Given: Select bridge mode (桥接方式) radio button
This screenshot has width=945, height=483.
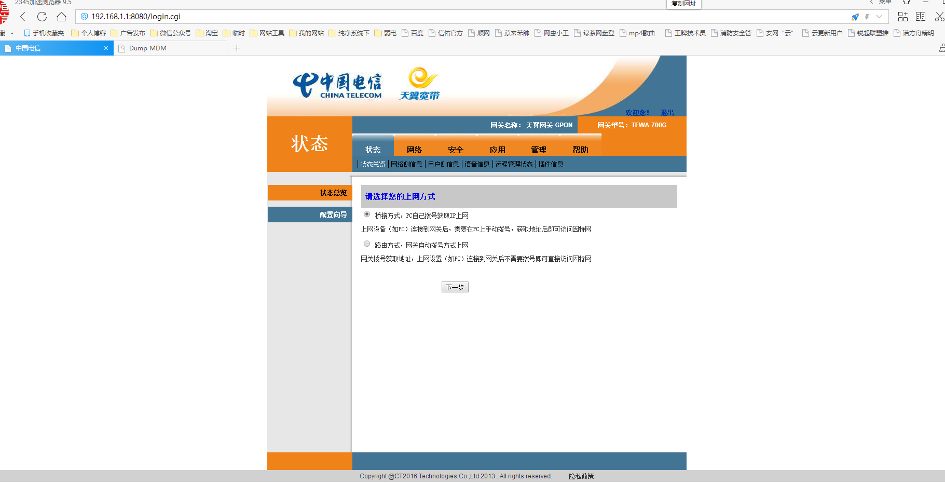Looking at the screenshot, I should click(x=367, y=214).
